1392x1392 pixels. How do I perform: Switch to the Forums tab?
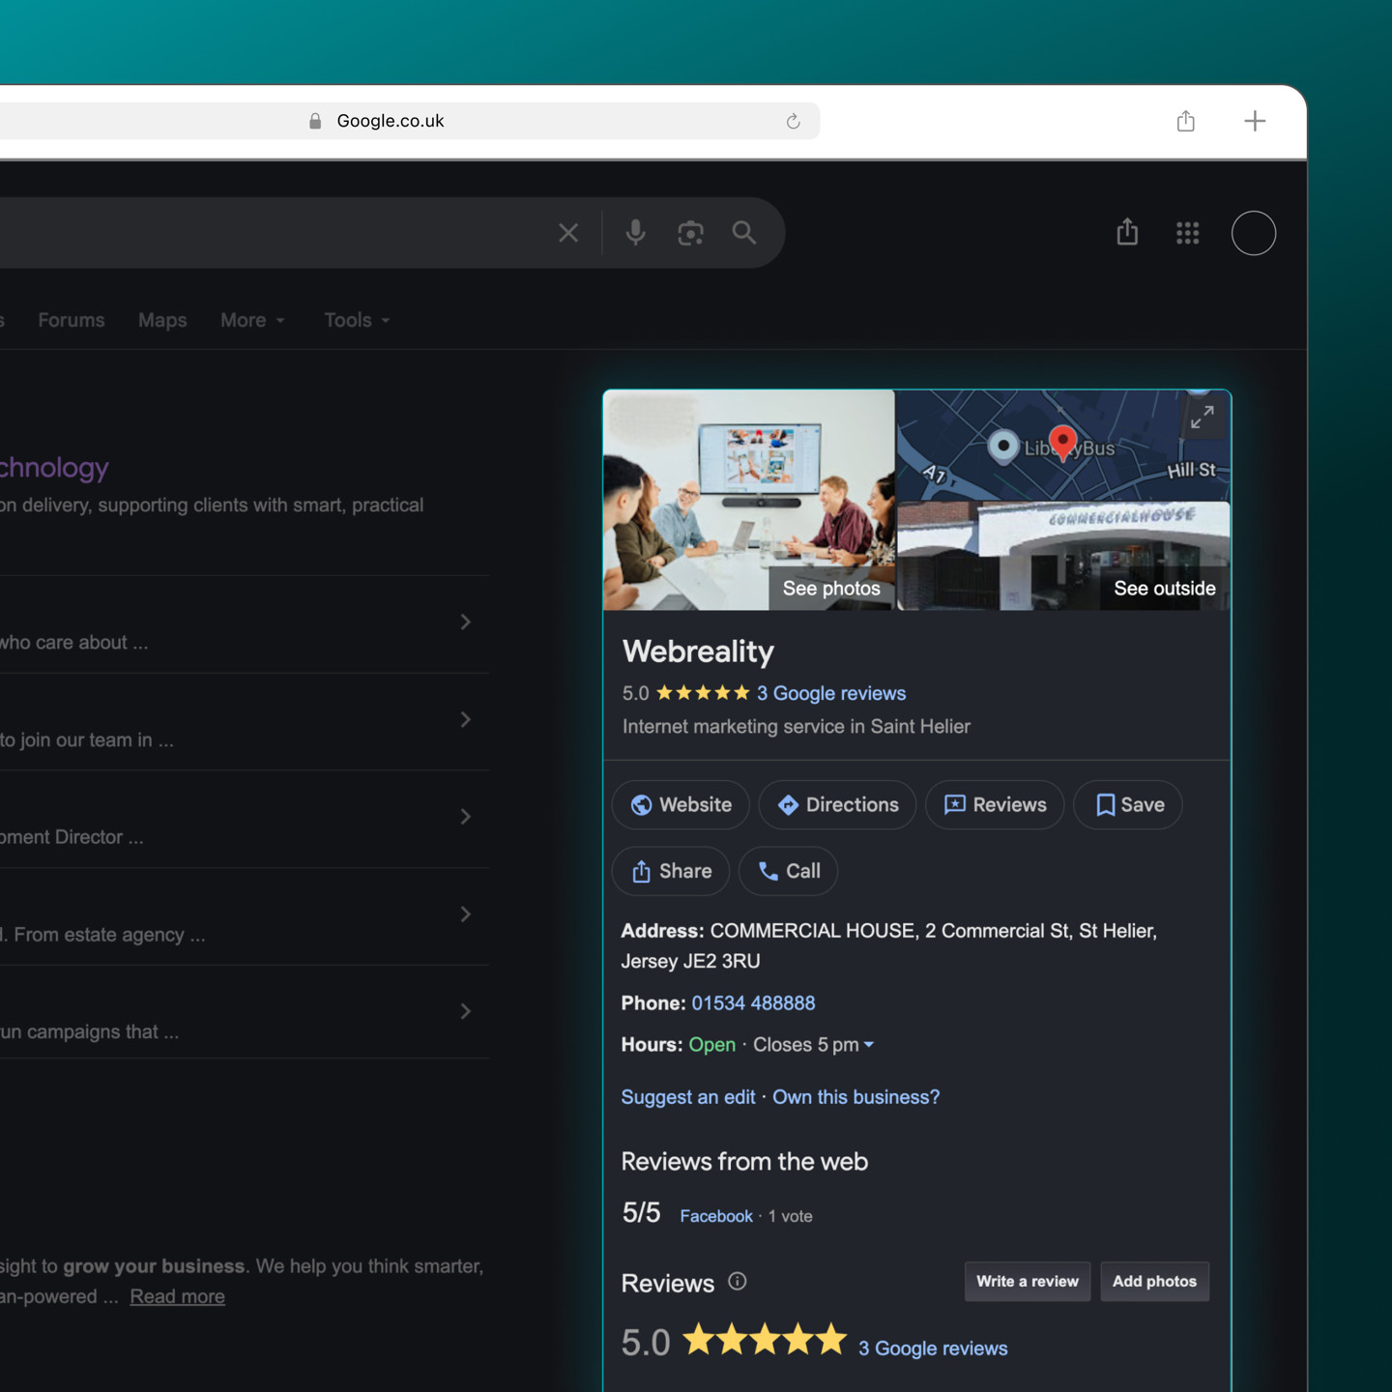pyautogui.click(x=72, y=320)
